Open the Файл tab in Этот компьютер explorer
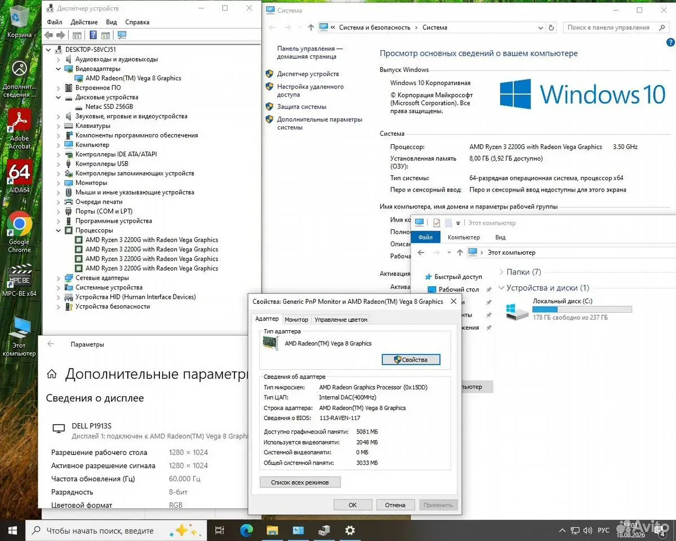This screenshot has height=541, width=676. tap(425, 237)
